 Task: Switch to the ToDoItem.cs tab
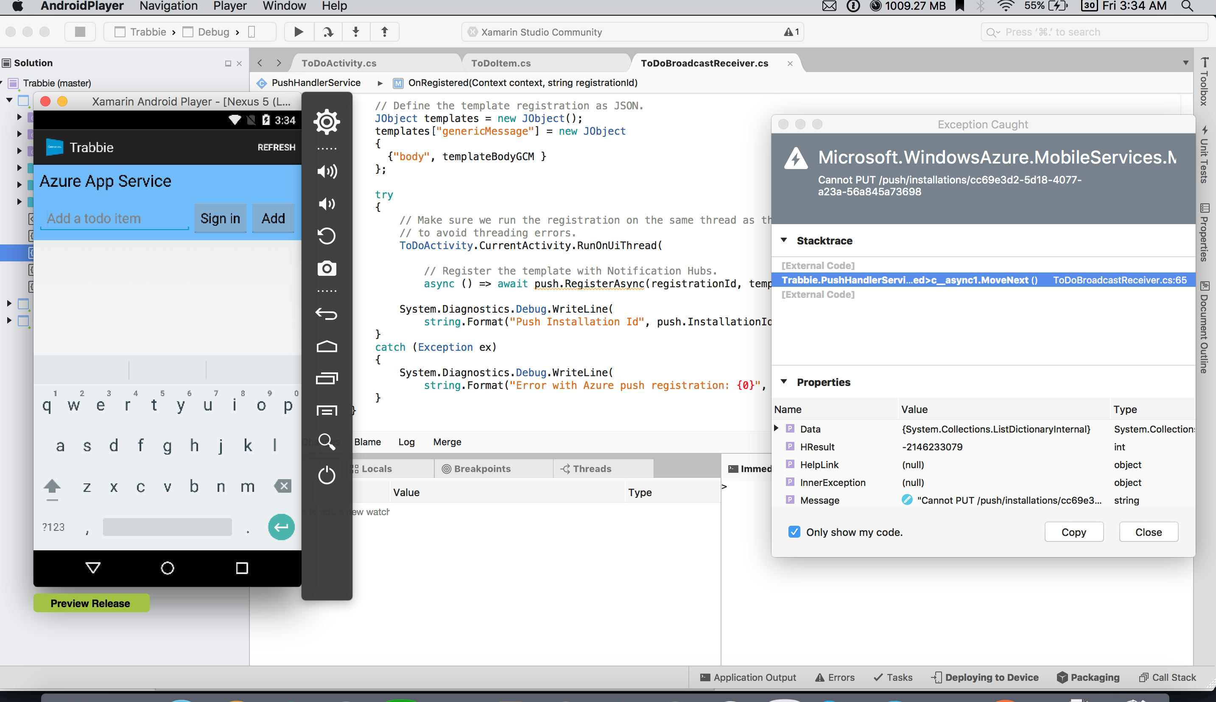point(500,63)
